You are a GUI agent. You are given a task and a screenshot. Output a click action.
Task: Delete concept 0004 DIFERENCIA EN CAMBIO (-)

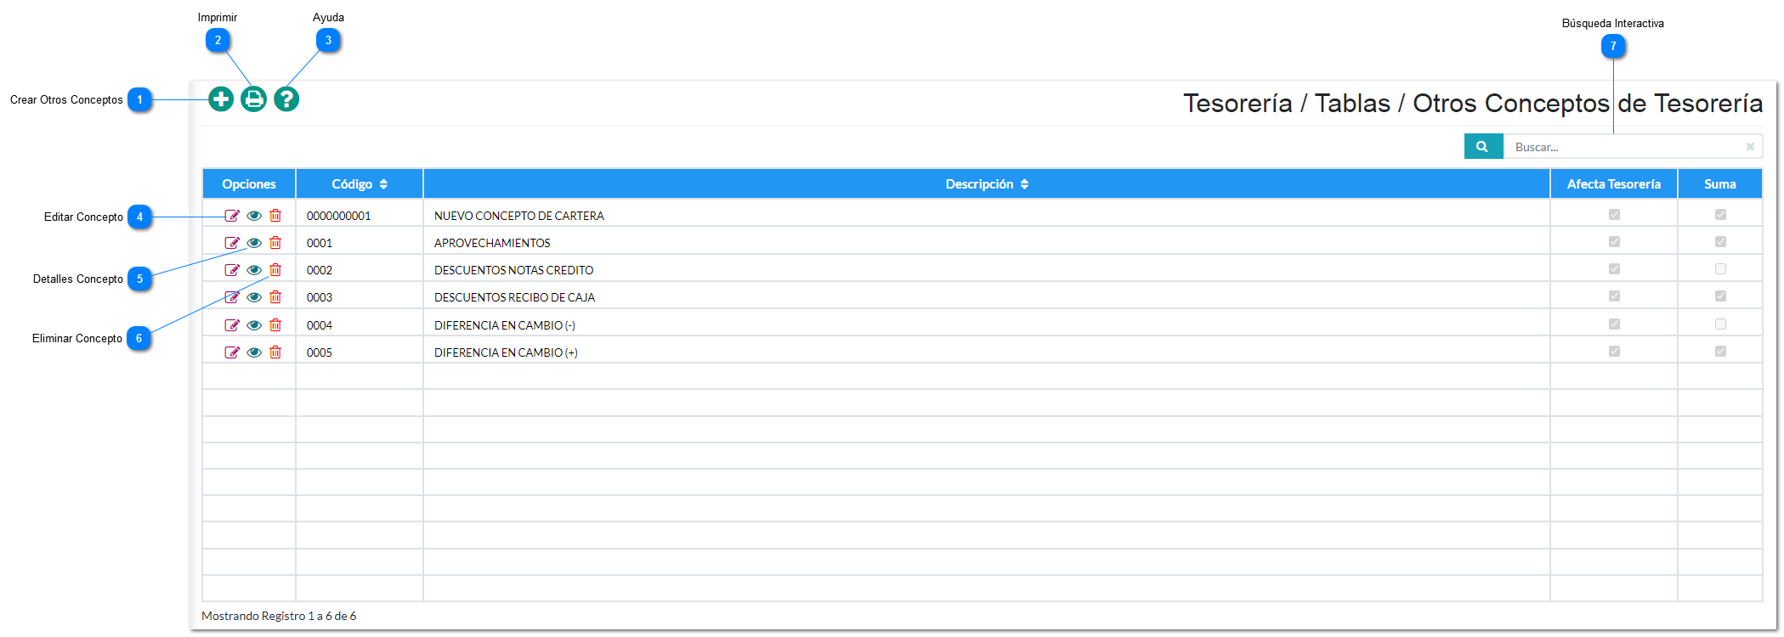[x=275, y=325]
